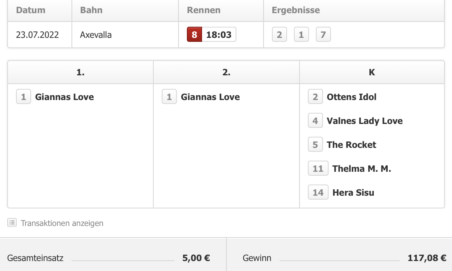Click the Hera Sisu horse name

pyautogui.click(x=353, y=192)
